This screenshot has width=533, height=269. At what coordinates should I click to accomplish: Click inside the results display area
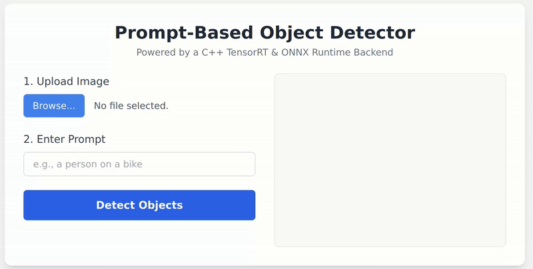pyautogui.click(x=390, y=160)
